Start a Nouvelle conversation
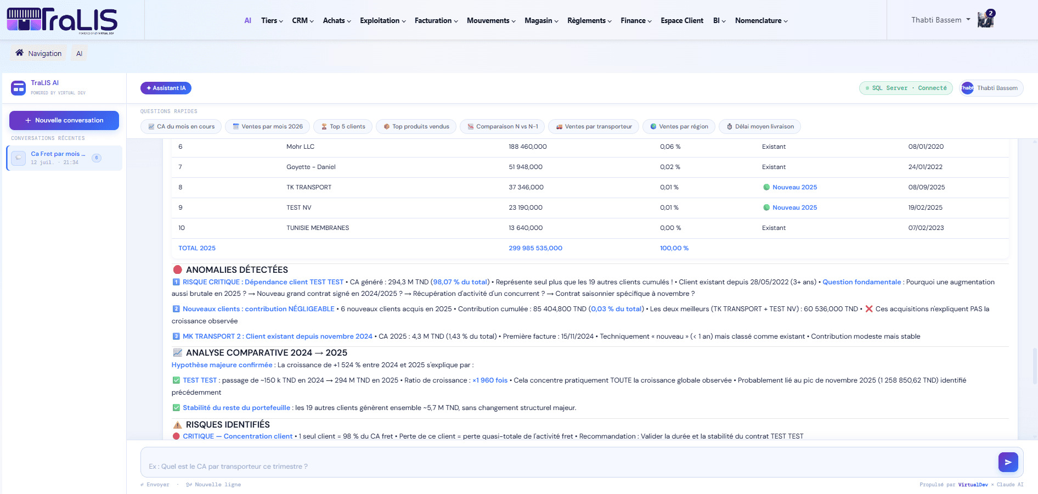This screenshot has height=494, width=1038. (x=64, y=120)
